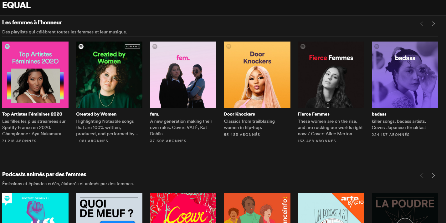Image resolution: width=446 pixels, height=223 pixels.
Task: Click 'Émissions et épisodes créés' subtitle
Action: [68, 184]
